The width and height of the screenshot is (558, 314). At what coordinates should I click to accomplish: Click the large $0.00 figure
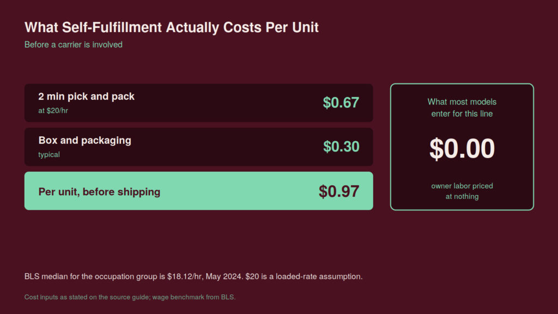pyautogui.click(x=462, y=148)
